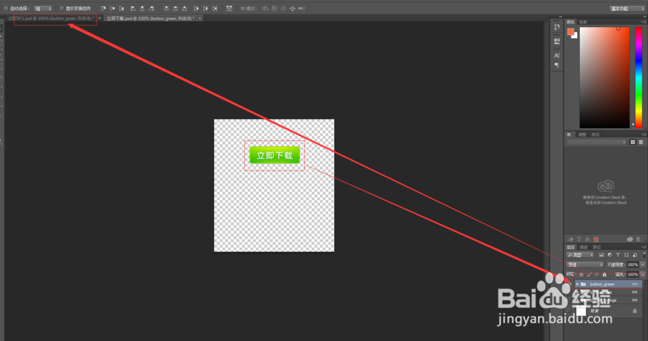Screen dimensions: 648x341
Task: Click the distribute top edges icon
Action: coord(166,8)
